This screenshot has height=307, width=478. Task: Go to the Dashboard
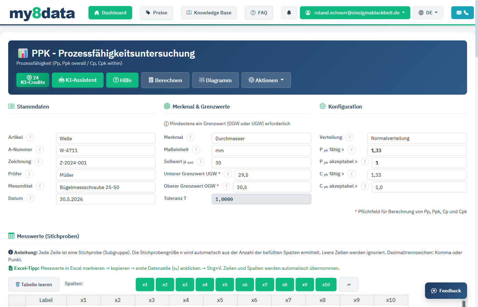110,13
